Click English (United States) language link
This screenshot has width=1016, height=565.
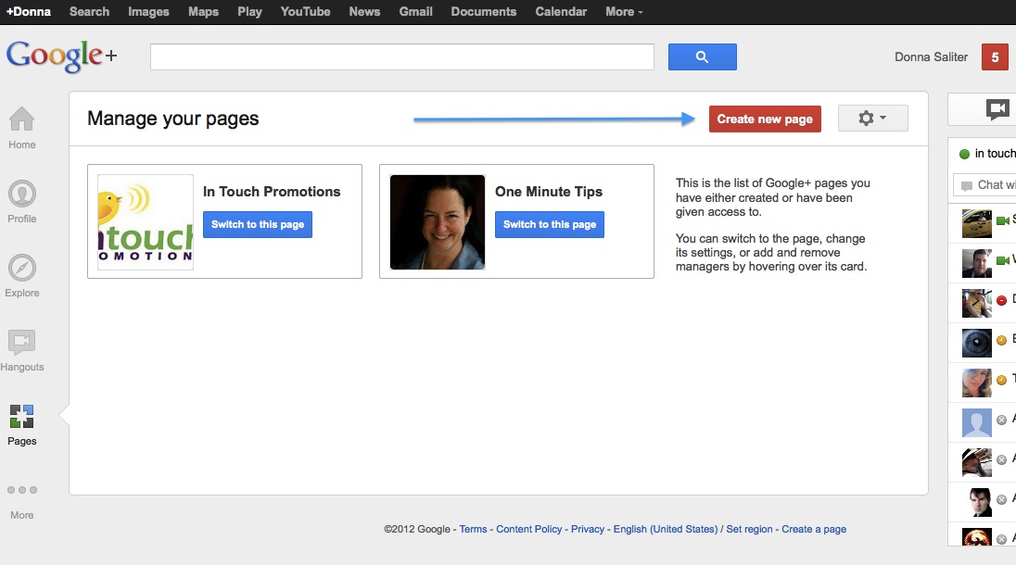pos(666,529)
